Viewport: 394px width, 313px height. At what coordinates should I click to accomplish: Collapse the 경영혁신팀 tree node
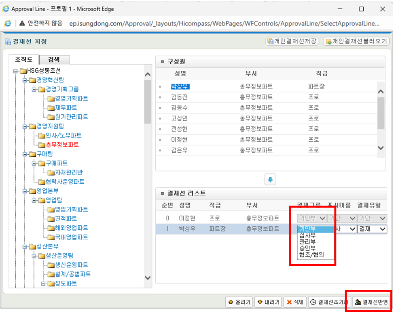25,80
